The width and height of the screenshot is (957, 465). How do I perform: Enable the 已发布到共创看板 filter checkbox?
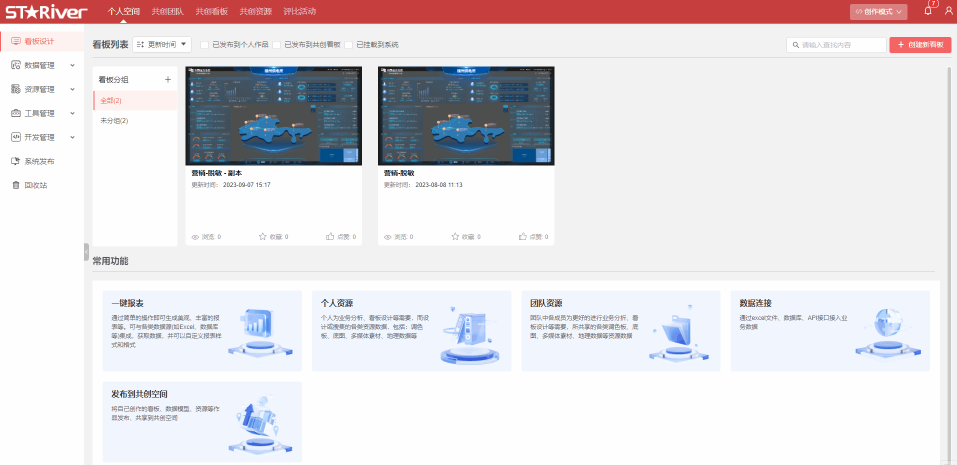(276, 45)
